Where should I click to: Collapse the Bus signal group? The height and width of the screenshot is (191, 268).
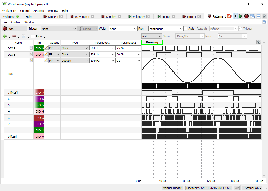click(x=6, y=74)
